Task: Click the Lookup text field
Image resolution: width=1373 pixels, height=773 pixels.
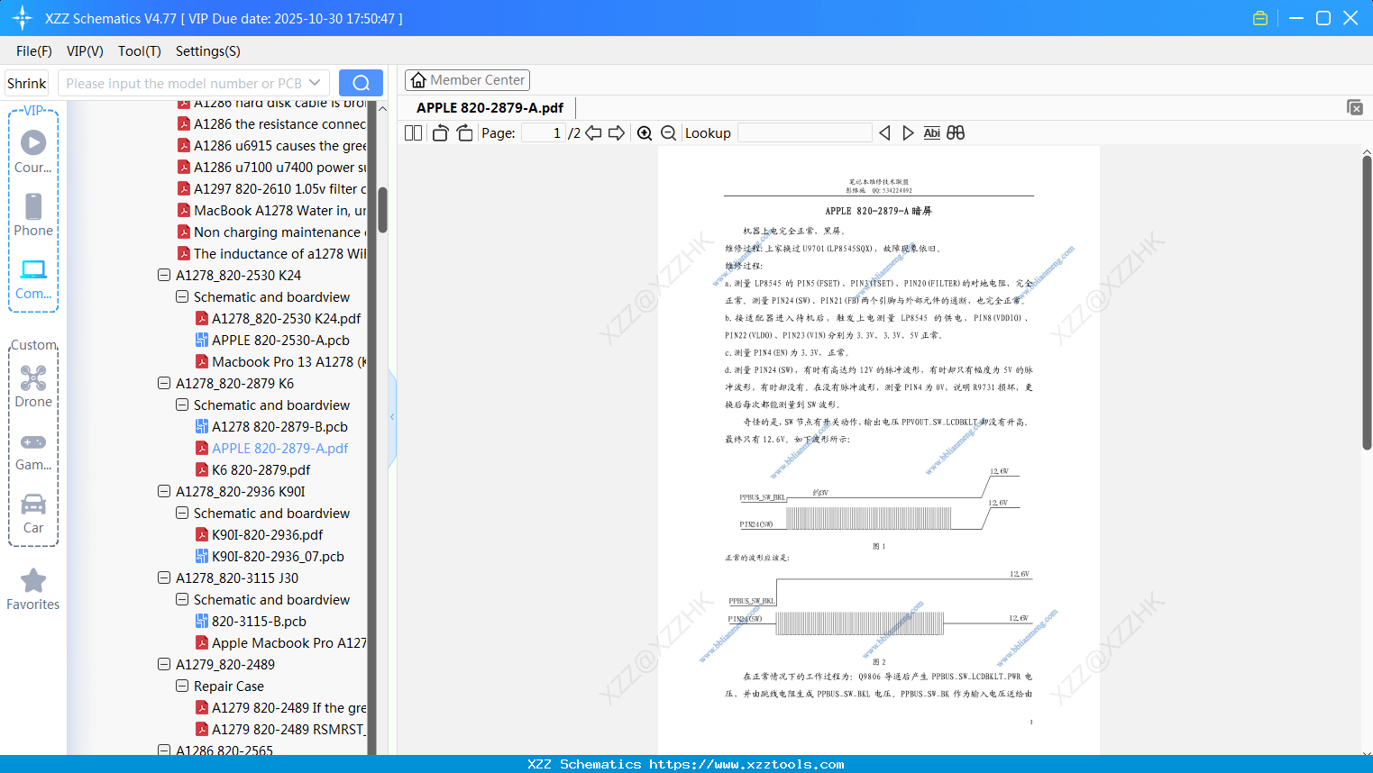Action: pyautogui.click(x=805, y=133)
